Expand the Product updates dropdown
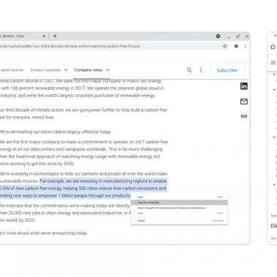 pos(49,70)
